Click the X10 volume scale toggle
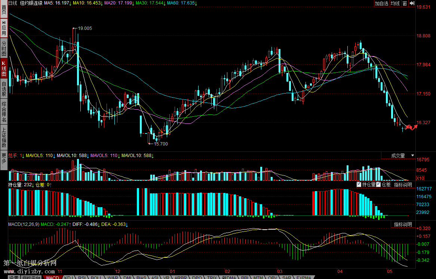Viewport: 436px width, 279px height. tap(420, 178)
